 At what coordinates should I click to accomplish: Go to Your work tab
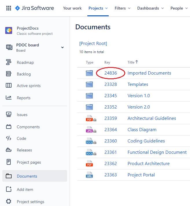tap(72, 8)
